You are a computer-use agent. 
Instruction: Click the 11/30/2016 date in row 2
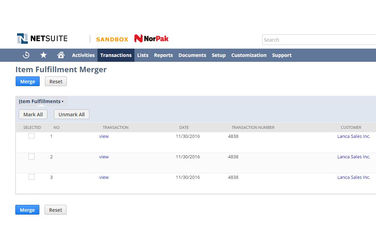(x=188, y=157)
